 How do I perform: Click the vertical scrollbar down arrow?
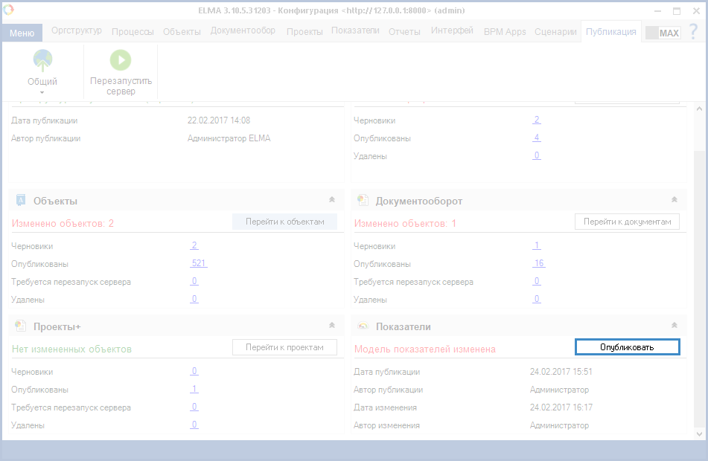699,433
